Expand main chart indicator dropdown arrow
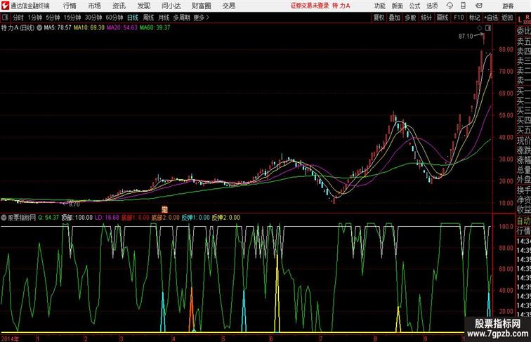Screen dimensions: 531x342 pos(39,28)
